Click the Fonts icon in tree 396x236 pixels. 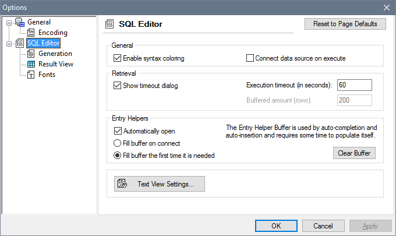click(x=31, y=75)
